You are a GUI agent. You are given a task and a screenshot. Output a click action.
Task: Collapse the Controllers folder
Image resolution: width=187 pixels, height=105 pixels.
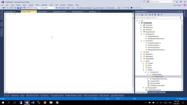[141, 41]
